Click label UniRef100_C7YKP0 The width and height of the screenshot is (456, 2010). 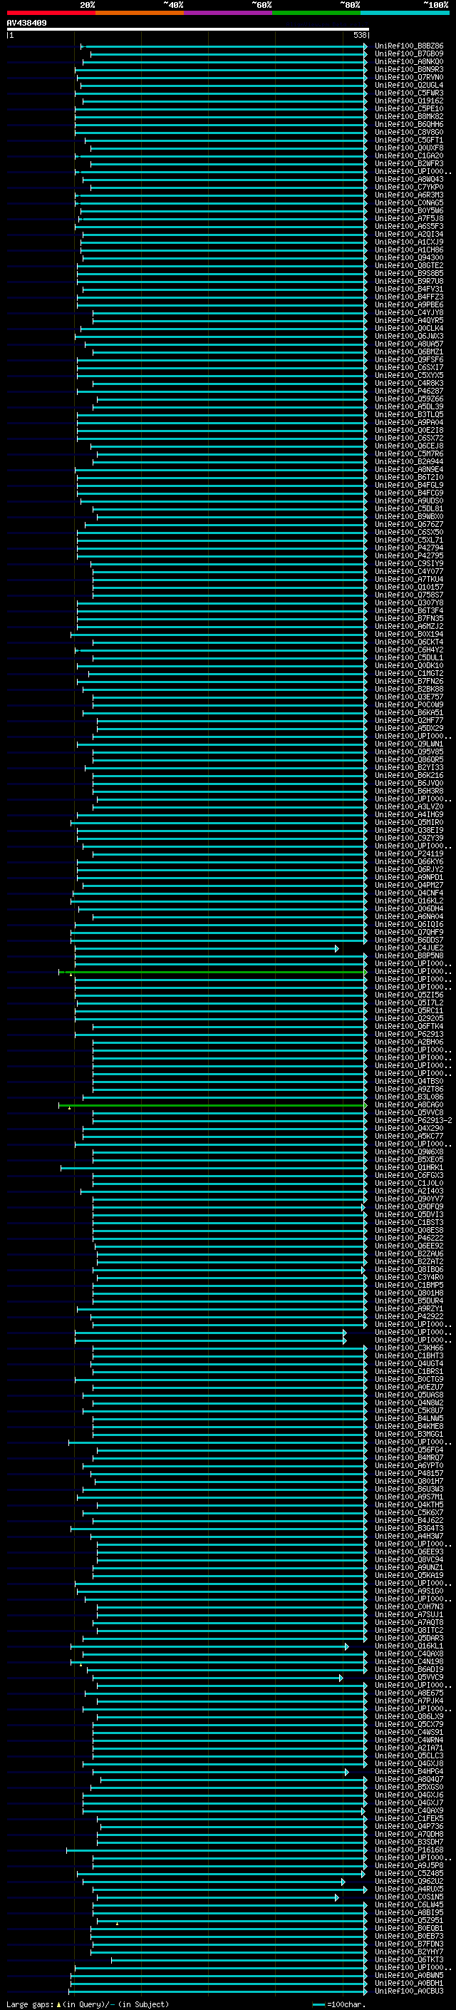tap(409, 188)
